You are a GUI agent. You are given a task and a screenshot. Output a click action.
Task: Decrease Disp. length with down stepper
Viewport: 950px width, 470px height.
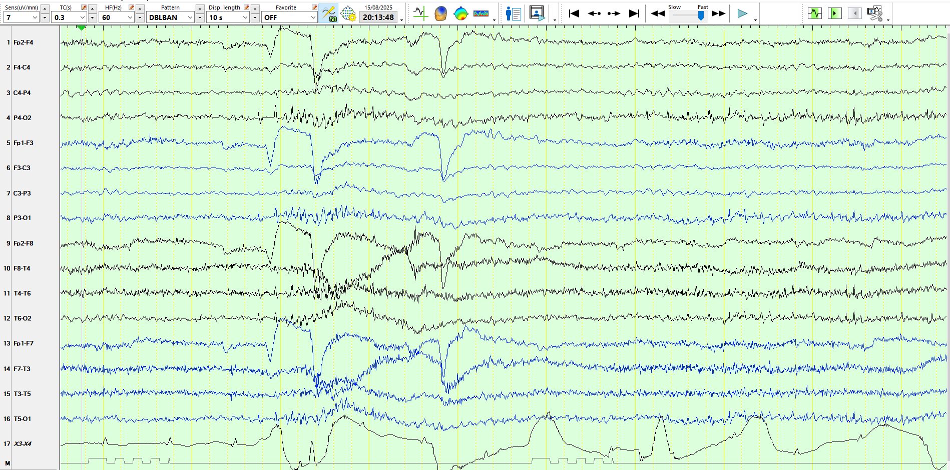tap(255, 18)
